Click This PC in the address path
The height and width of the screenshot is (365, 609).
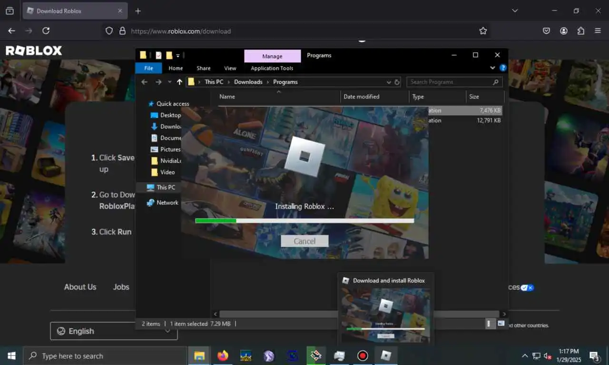tap(214, 82)
